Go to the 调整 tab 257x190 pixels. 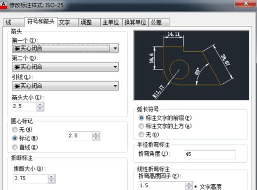89,22
